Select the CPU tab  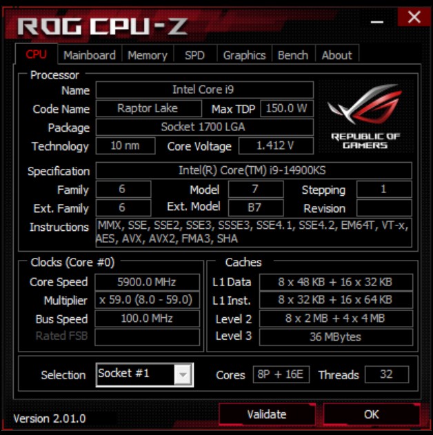point(37,54)
